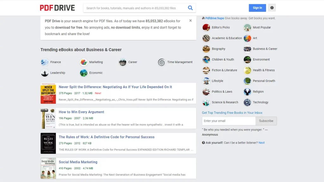The width and height of the screenshot is (324, 182).
Task: Click the Religion category icon
Action: (247, 92)
